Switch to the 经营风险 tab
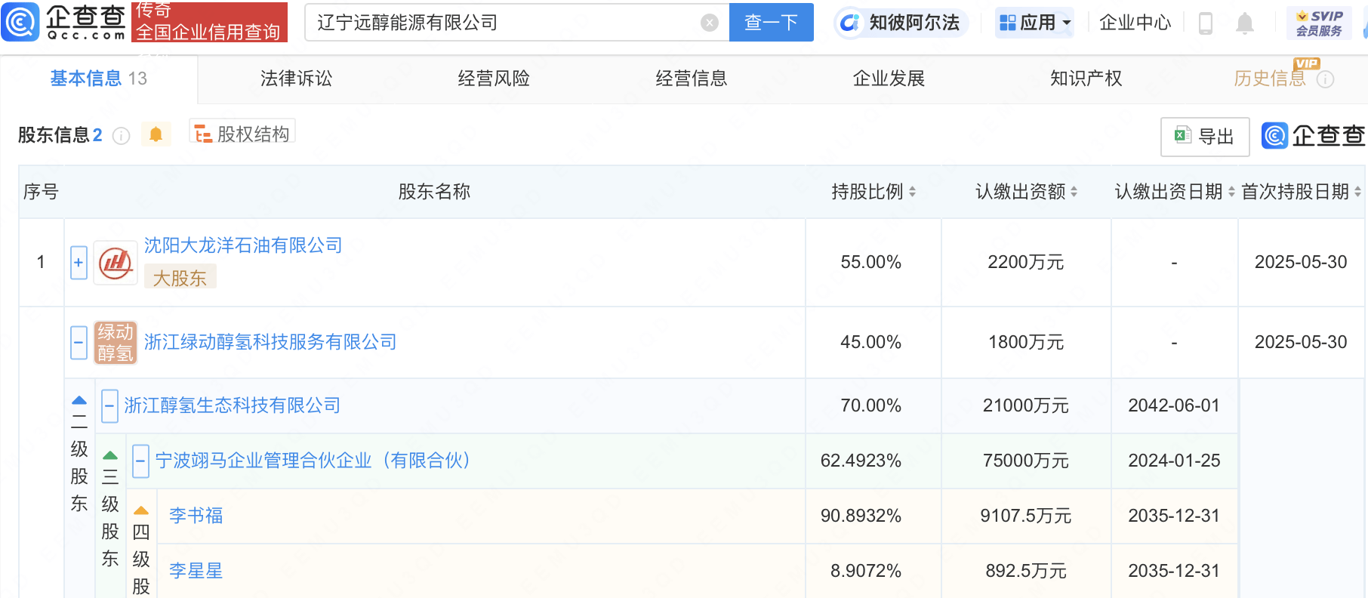 494,79
